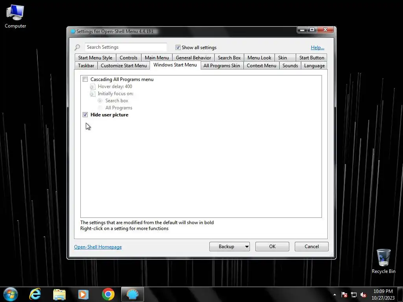
Task: Switch to the Main Menu tab
Action: (157, 58)
